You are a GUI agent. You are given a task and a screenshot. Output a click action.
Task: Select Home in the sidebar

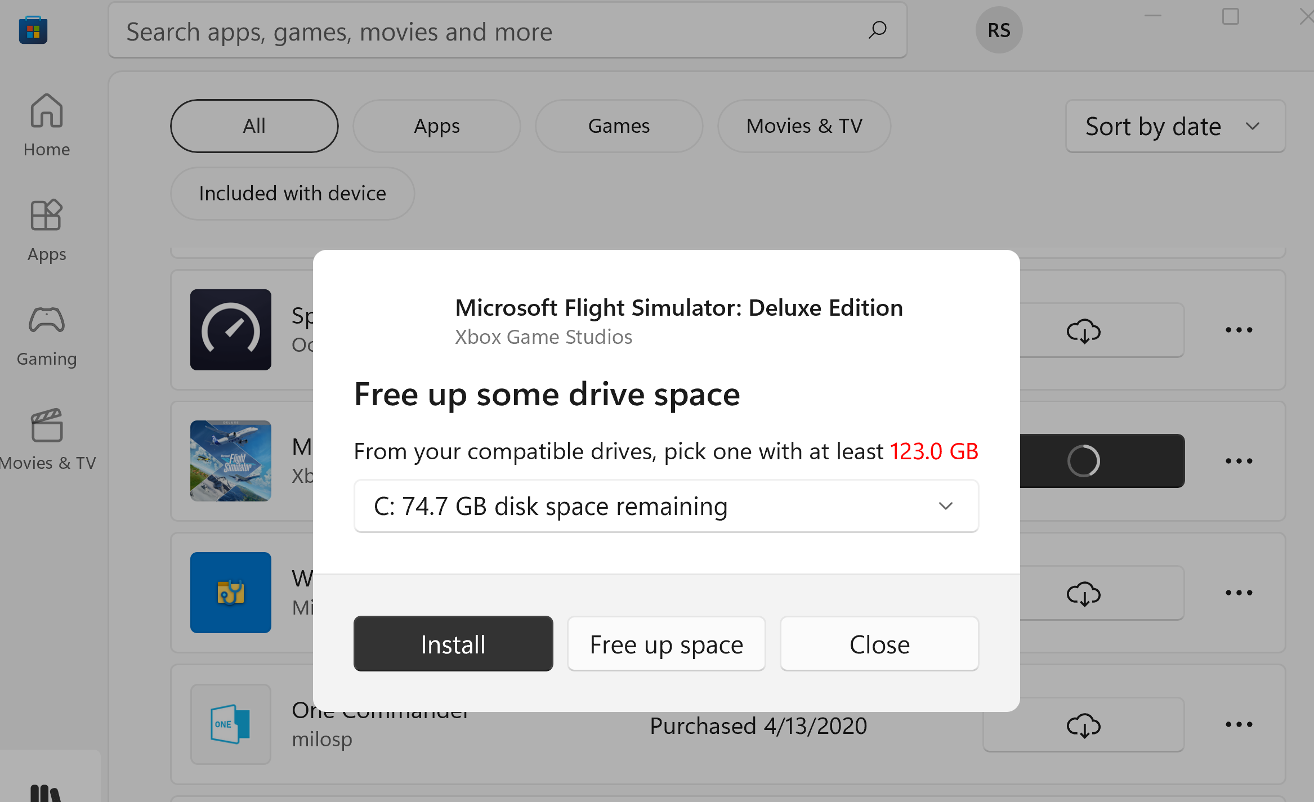pyautogui.click(x=46, y=124)
